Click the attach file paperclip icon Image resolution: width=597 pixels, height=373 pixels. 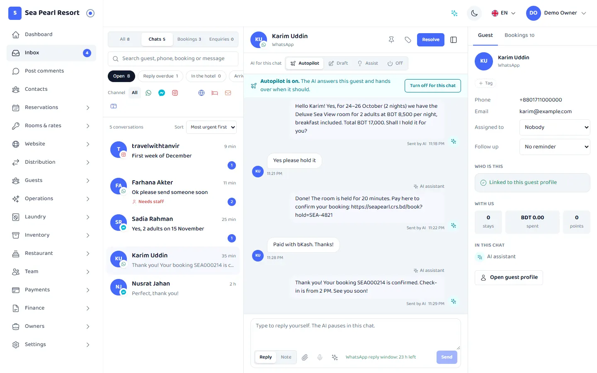(x=305, y=357)
